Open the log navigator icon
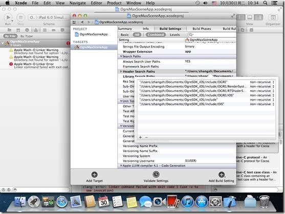Image resolution: width=285 pixels, height=214 pixels. (62, 30)
